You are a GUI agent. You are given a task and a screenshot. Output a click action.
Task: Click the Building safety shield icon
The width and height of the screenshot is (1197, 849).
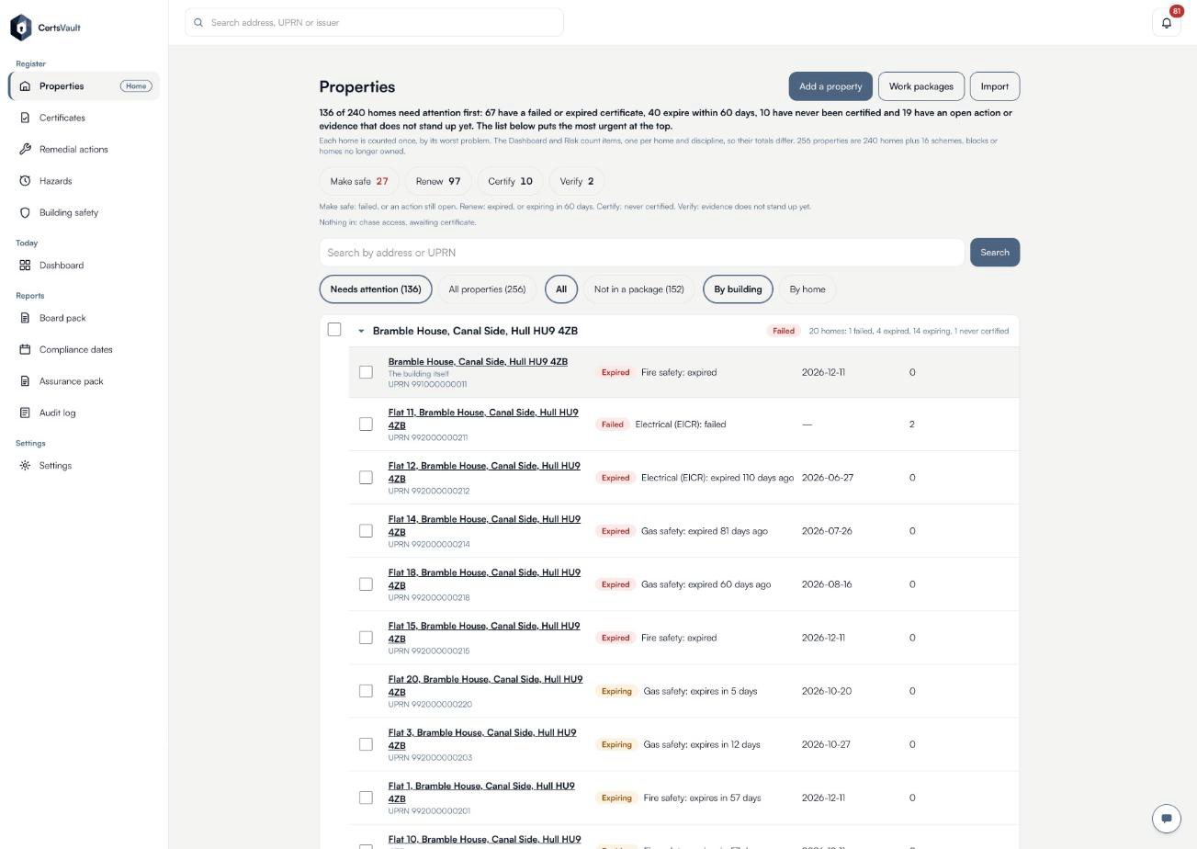25,212
